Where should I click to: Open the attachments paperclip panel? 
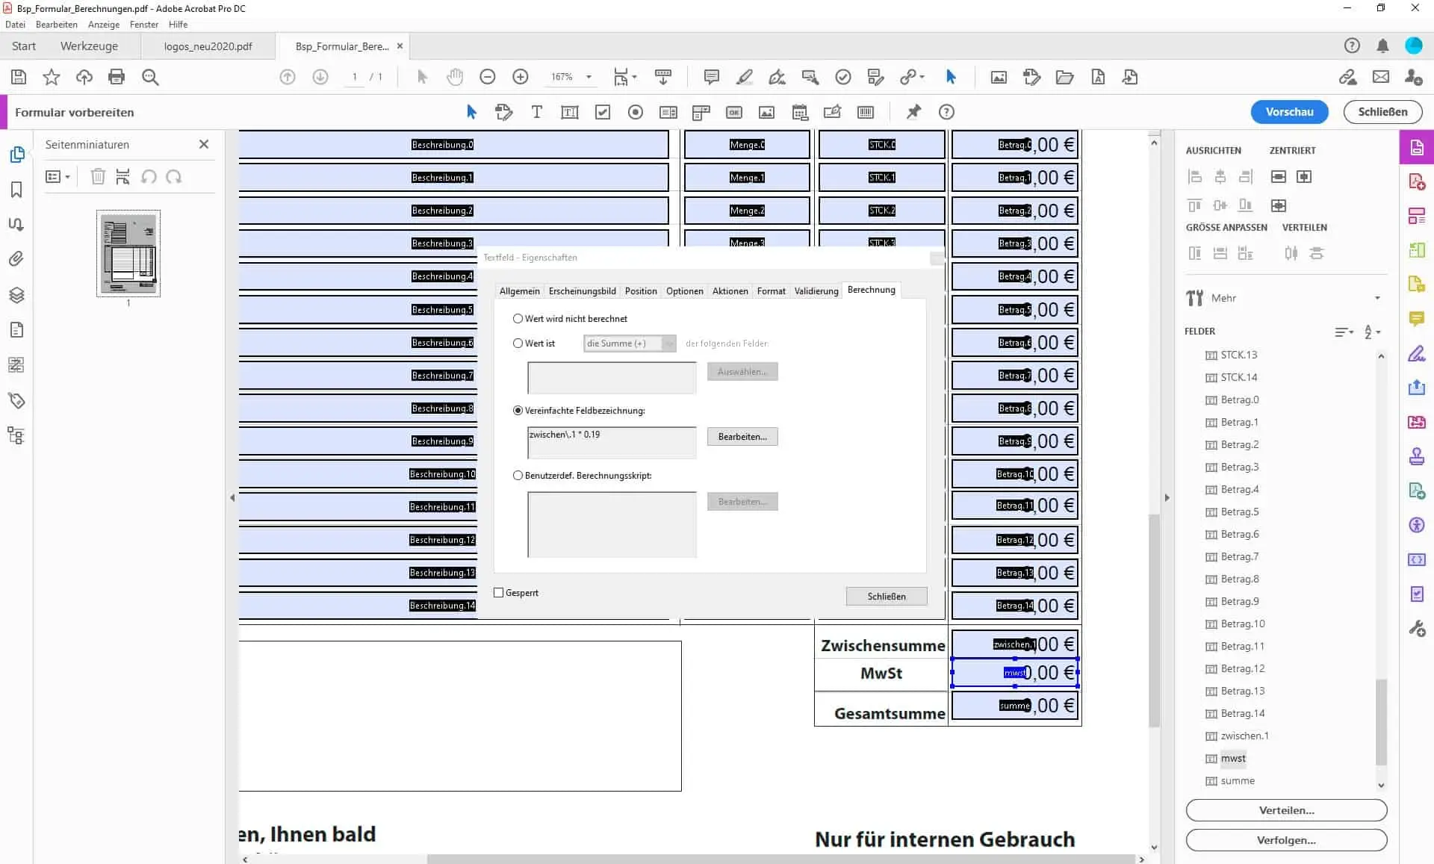[16, 259]
